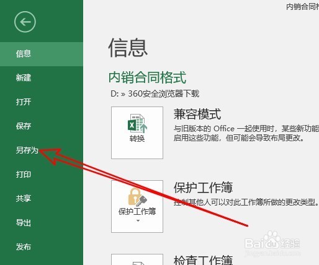Click the 保护工作簿 section heading
Viewport: 319px width, 265px height.
(203, 188)
